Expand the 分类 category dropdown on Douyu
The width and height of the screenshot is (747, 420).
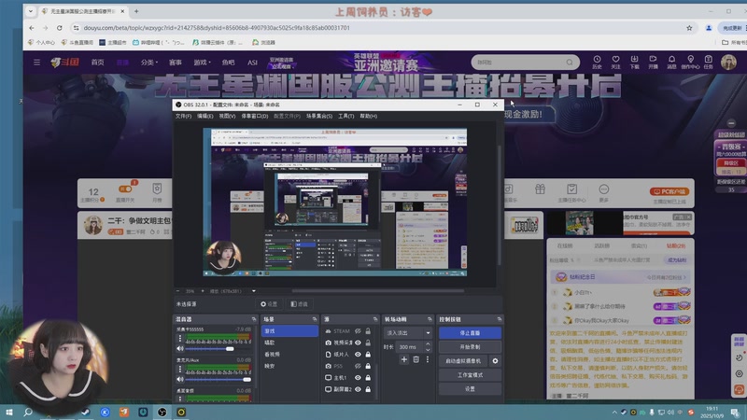(149, 63)
